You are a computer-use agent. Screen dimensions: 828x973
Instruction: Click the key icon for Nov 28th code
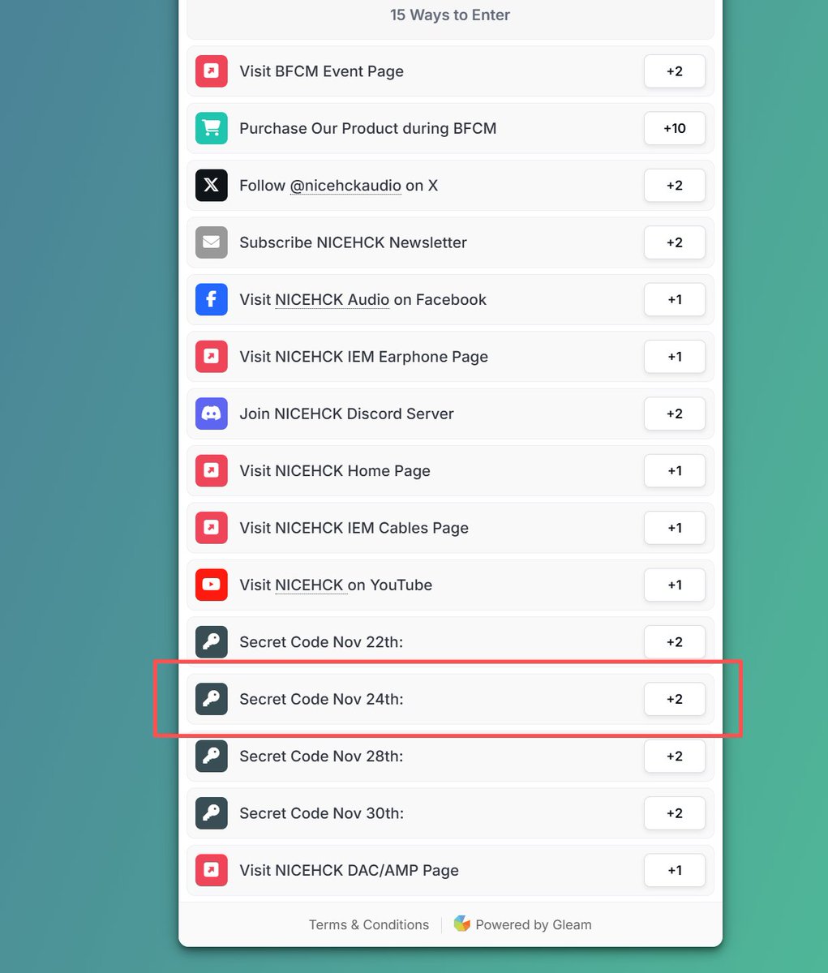click(212, 756)
